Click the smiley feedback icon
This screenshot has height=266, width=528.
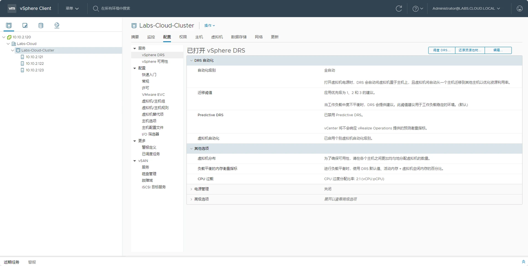[x=520, y=8]
